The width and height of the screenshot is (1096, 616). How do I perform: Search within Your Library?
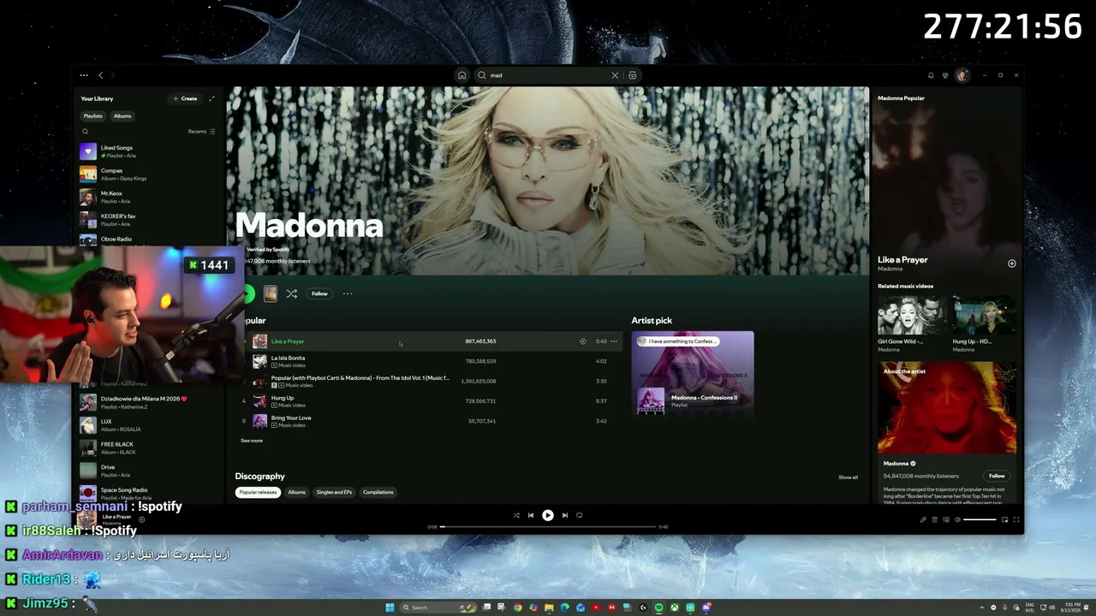coord(85,132)
